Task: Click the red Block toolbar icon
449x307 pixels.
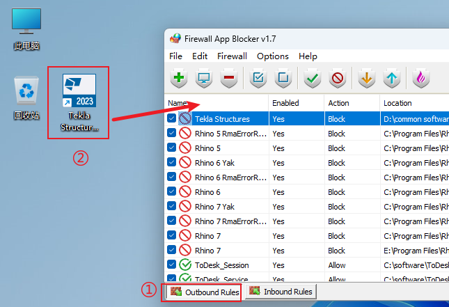Action: [338, 77]
